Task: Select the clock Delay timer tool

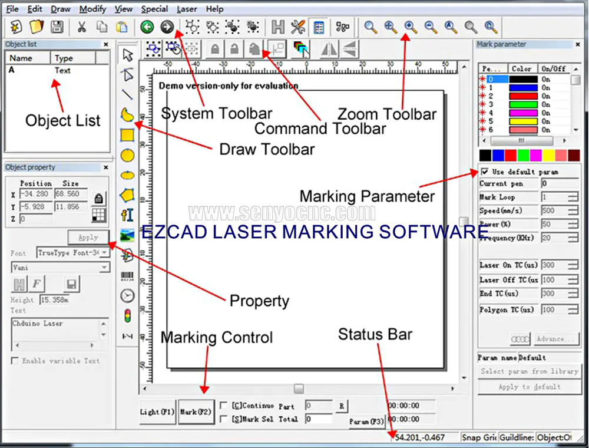Action: click(127, 296)
